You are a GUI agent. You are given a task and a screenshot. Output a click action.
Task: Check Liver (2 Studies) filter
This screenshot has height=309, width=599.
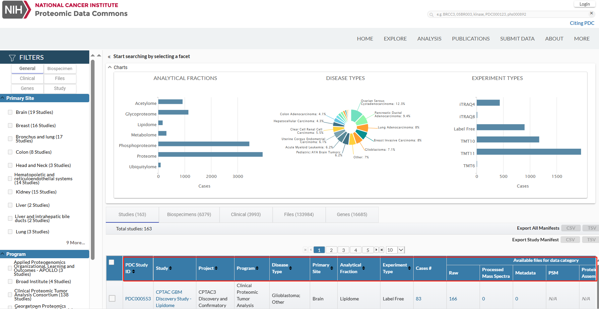[x=10, y=205]
